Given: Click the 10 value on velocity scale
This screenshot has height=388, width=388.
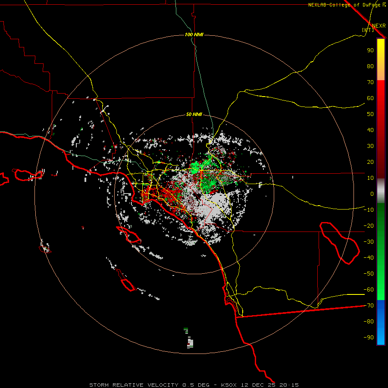Looking at the screenshot, I should pos(370,178).
